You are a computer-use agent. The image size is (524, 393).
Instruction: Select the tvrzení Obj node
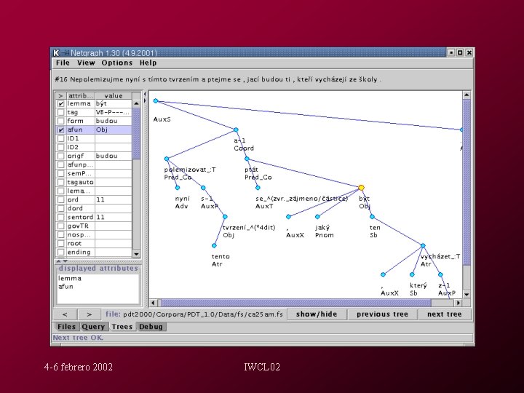click(x=225, y=217)
